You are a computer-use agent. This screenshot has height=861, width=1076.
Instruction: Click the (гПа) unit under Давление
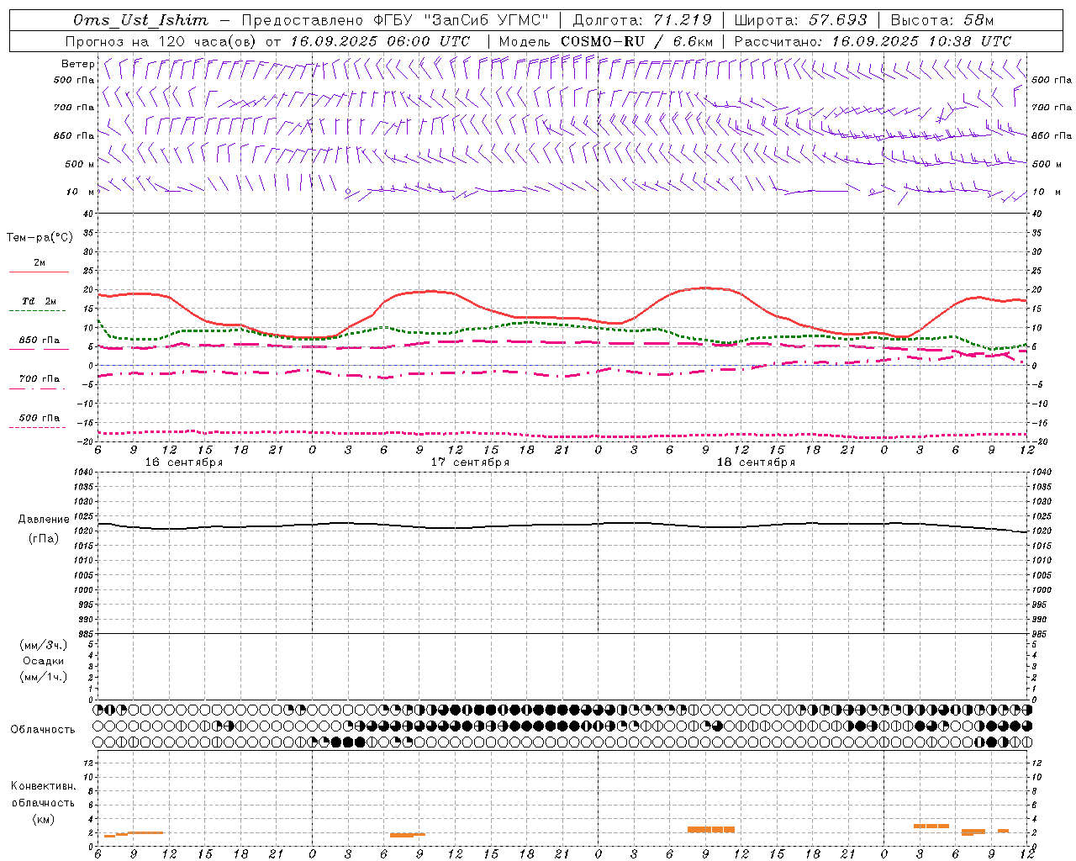(x=44, y=538)
